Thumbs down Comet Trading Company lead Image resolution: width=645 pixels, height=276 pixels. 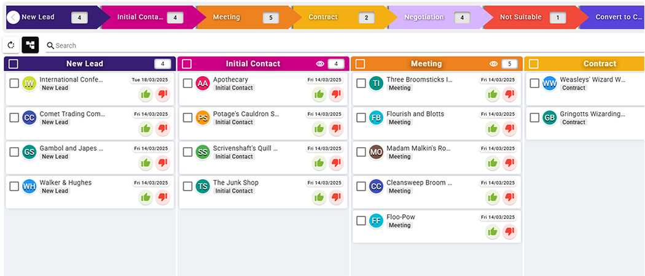coord(163,129)
